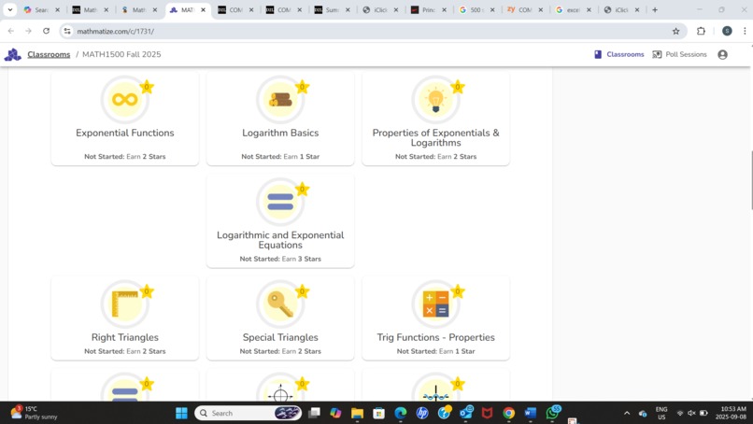Screen dimensions: 753x424
Task: Open Trig Functions calculator icon
Action: (435, 304)
